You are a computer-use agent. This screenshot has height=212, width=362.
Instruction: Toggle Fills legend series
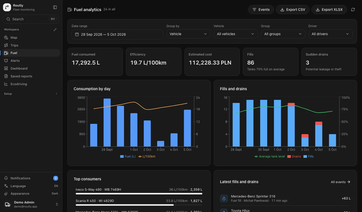click(308, 156)
